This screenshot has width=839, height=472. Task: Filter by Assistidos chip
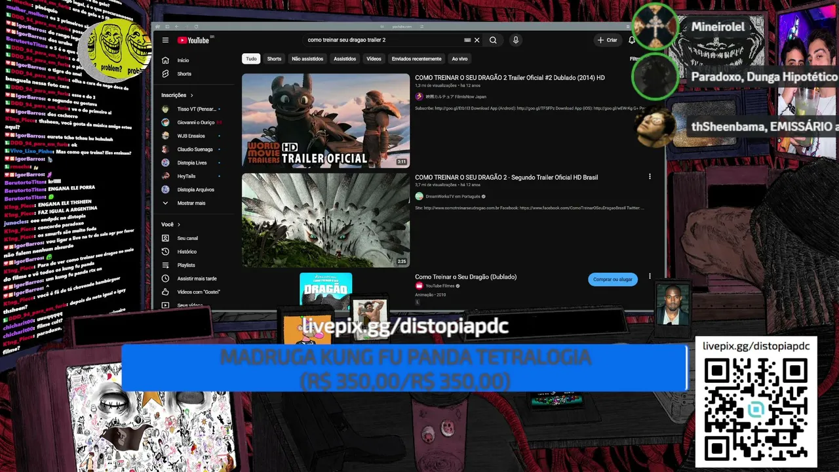345,59
